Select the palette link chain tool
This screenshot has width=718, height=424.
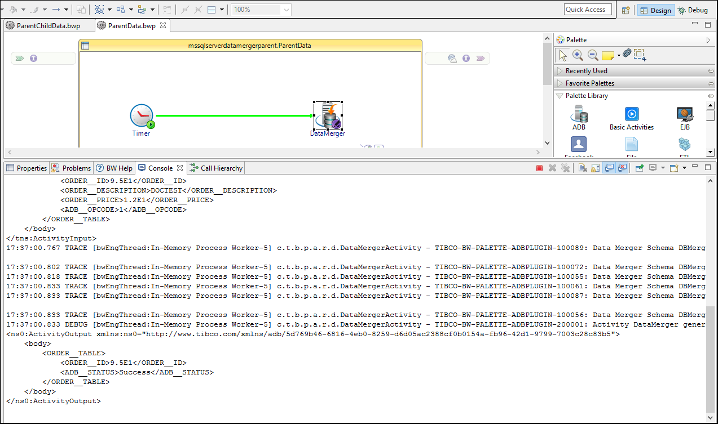[x=627, y=53]
